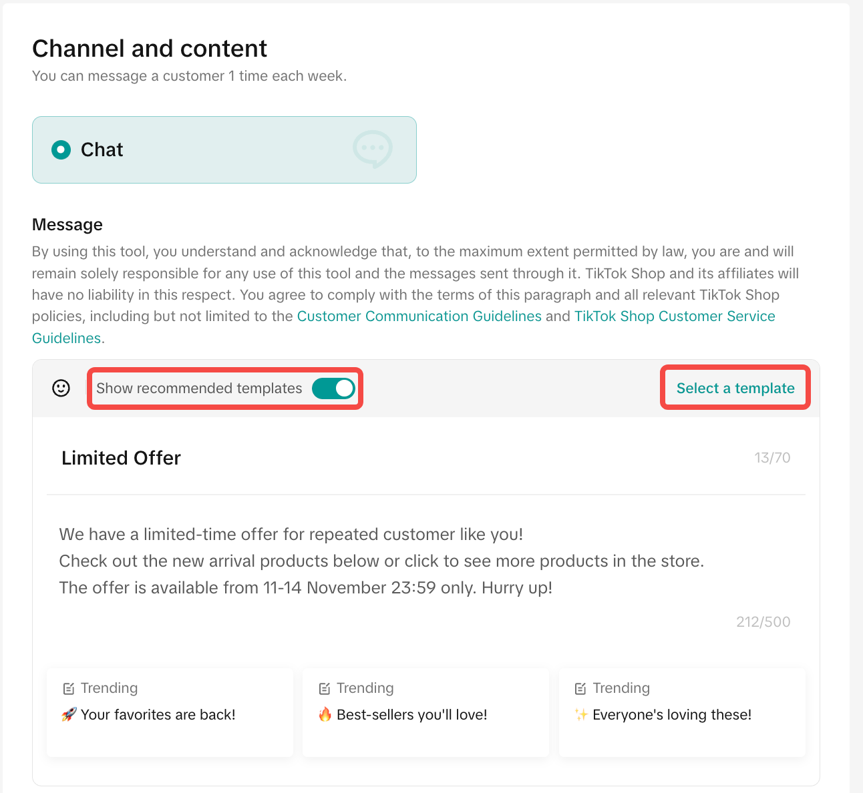Disable the Show recommended templates switch
Screen dimensions: 863x793
tap(333, 388)
